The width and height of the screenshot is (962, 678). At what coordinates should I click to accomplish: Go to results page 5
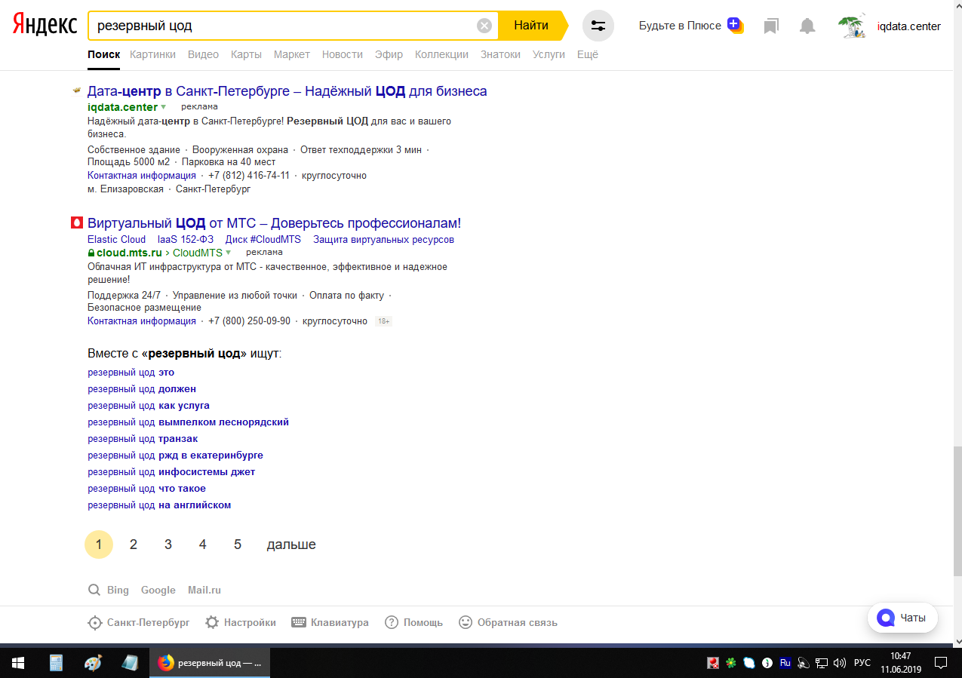[238, 545]
